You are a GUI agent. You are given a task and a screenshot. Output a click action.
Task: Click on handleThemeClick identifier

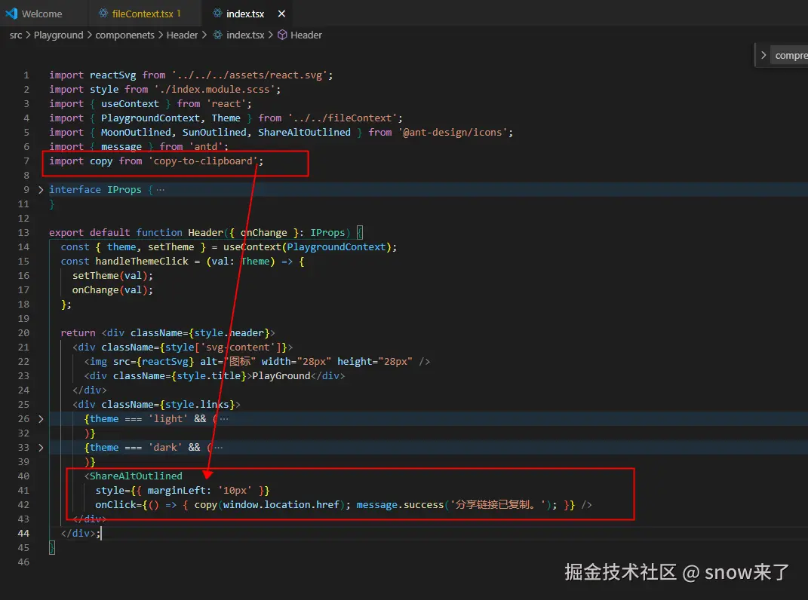[x=142, y=261]
